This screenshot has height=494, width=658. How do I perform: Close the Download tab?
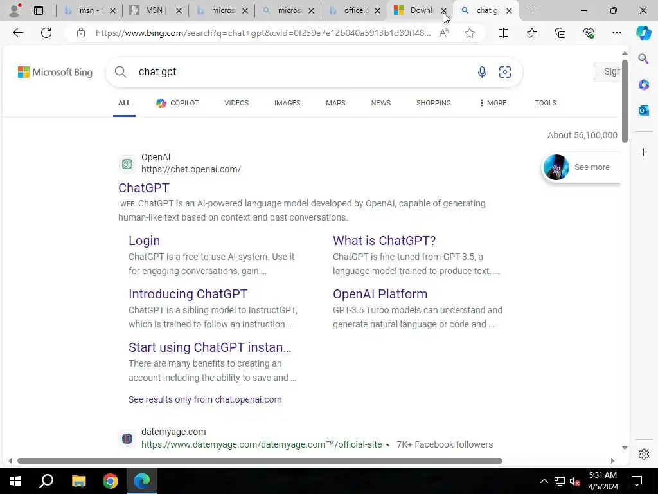443,10
